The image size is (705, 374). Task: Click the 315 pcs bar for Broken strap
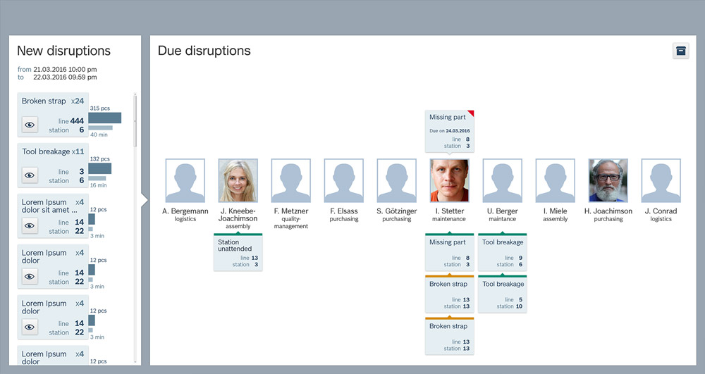point(105,118)
